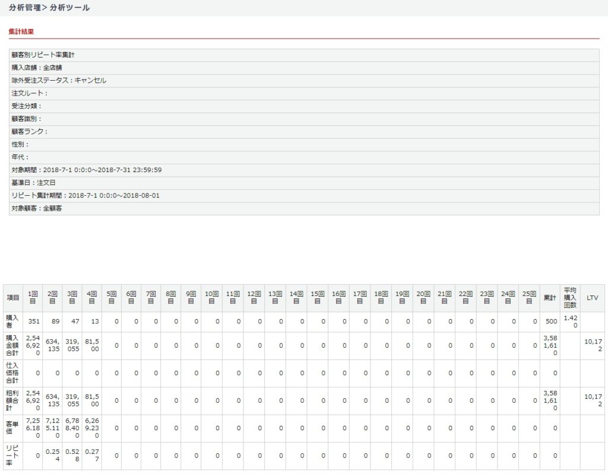The height and width of the screenshot is (474, 608).
Task: Click the 5回目 column header
Action: click(x=111, y=298)
